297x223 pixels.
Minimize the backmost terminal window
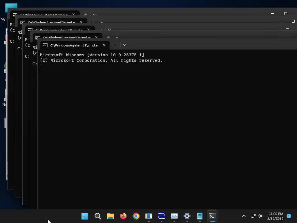[272, 13]
